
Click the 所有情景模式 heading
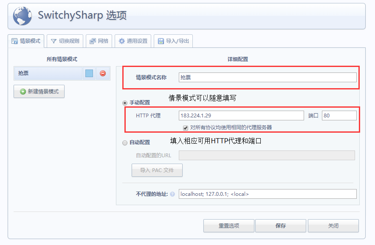click(x=62, y=59)
